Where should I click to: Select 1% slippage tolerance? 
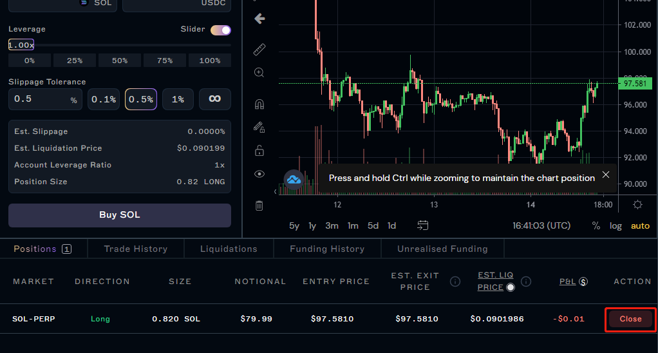178,99
